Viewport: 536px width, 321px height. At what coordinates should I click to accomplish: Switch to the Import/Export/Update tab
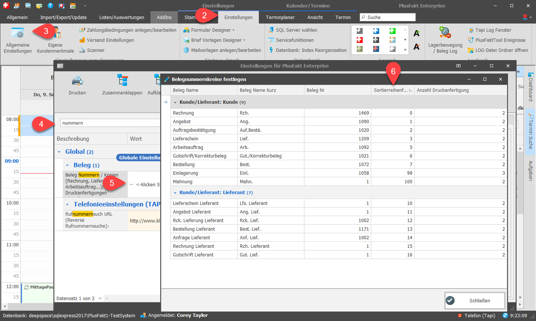coord(63,17)
